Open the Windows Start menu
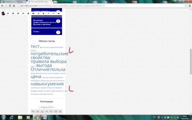This screenshot has height=120, width=192. tap(3, 117)
